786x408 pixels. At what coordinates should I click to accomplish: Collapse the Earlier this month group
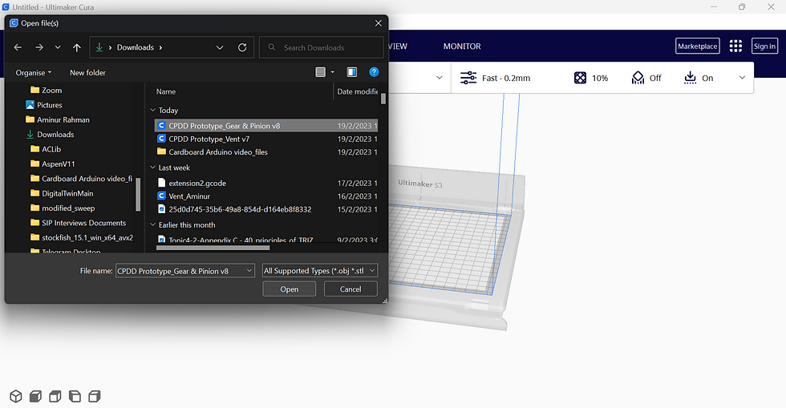(x=153, y=224)
